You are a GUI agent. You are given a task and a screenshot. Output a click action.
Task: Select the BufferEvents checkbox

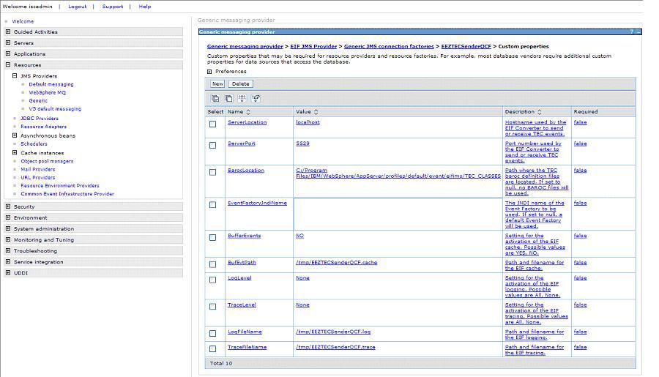(212, 237)
